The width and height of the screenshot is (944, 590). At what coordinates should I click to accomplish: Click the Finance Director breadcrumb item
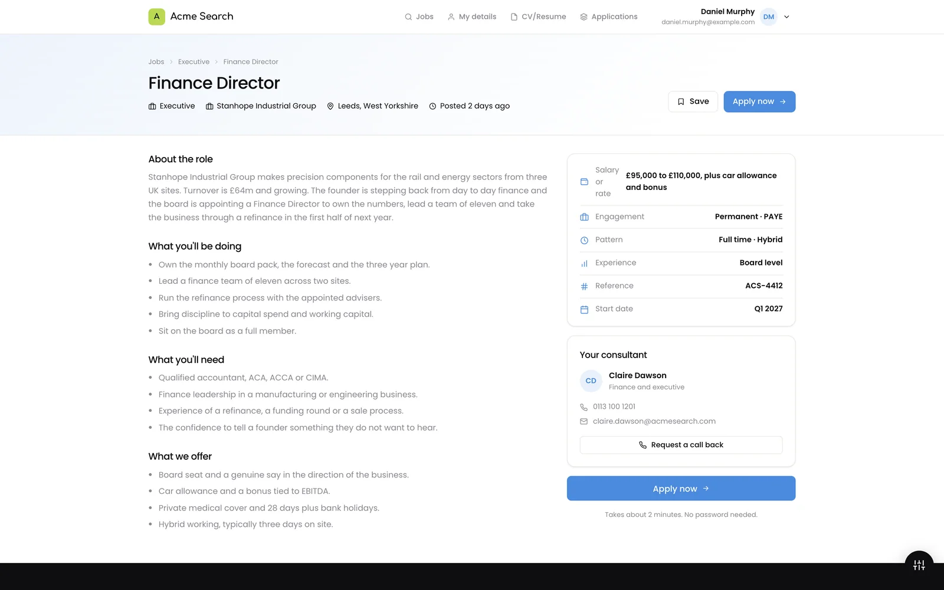click(251, 62)
